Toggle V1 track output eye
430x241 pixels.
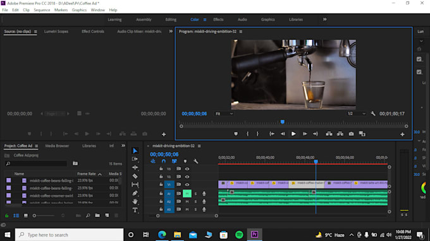click(x=187, y=185)
